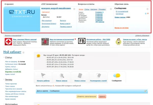
Task: Click the cartoon accountant ad thumbnail
Action: [x=118, y=42]
